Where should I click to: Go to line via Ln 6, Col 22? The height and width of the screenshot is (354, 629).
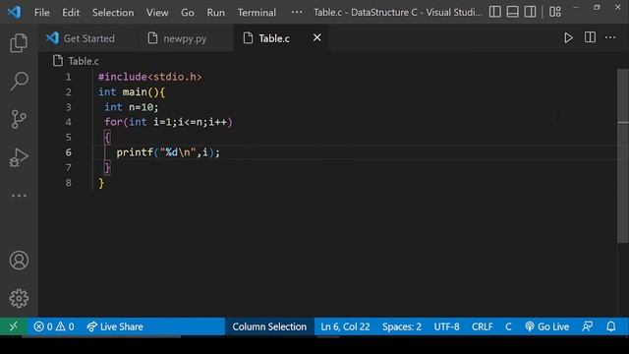pyautogui.click(x=345, y=326)
